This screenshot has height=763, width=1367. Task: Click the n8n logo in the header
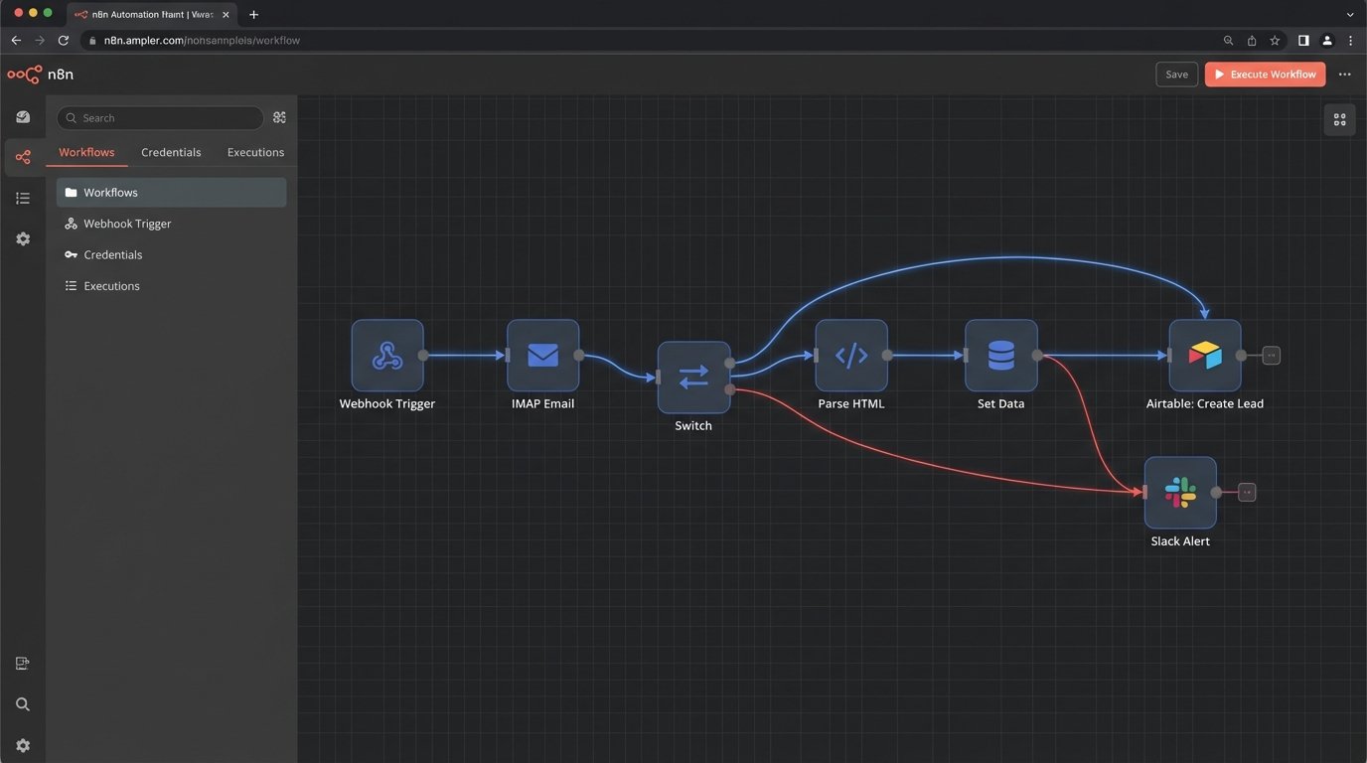click(24, 74)
